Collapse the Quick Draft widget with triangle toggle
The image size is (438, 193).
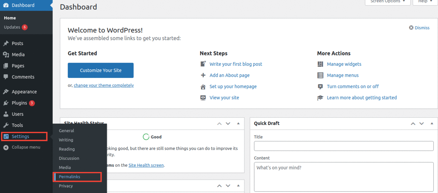432,123
